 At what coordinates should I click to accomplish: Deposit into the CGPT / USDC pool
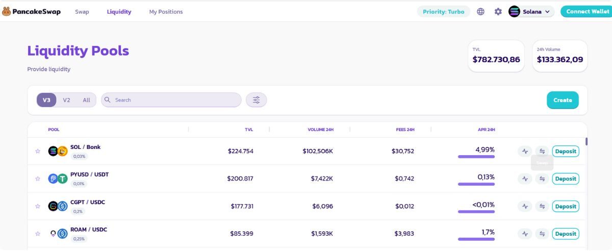pyautogui.click(x=566, y=206)
